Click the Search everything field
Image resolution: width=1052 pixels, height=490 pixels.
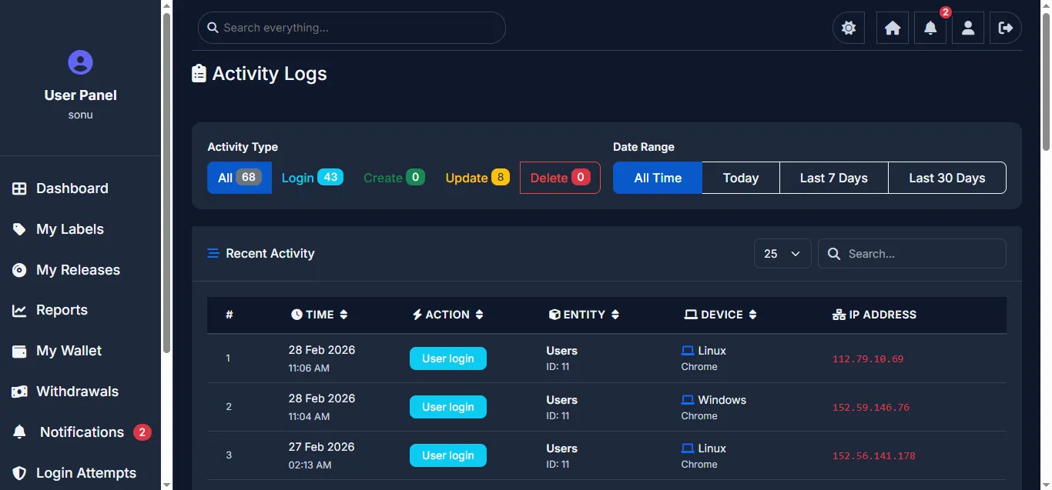click(x=352, y=28)
